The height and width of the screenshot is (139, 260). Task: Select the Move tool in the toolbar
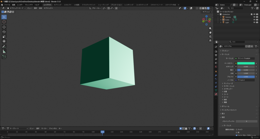tap(4, 27)
